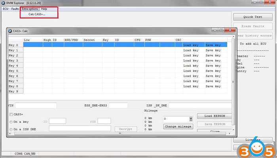
Task: Minimize the CAS3+ Calc window
Action: click(x=215, y=30)
